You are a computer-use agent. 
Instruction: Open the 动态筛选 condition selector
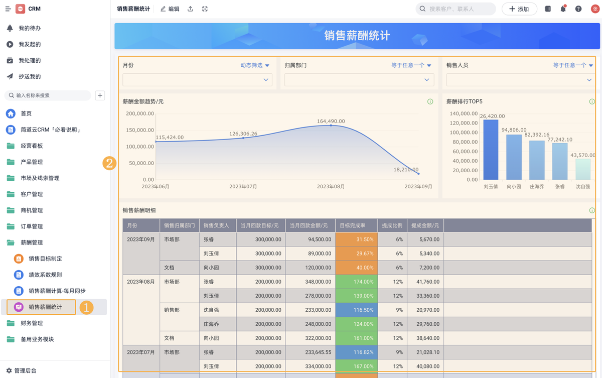tap(255, 65)
